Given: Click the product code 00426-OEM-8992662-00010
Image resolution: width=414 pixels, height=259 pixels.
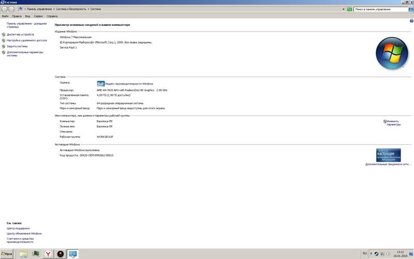Looking at the screenshot, I should pos(96,156).
